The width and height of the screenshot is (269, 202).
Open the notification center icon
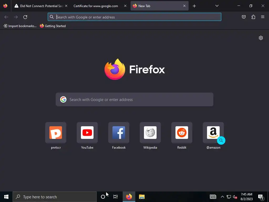(x=261, y=197)
